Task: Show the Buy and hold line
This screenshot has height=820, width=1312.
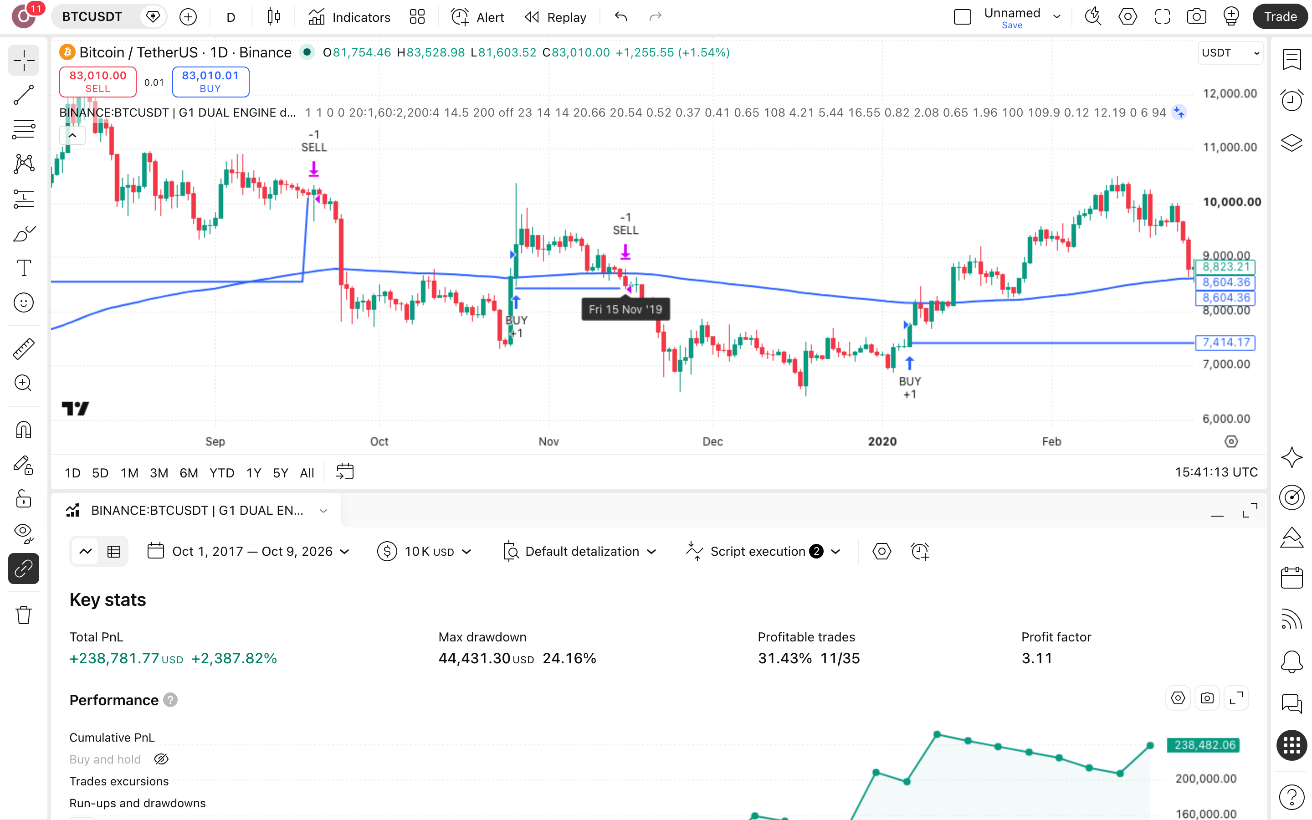Action: [161, 759]
